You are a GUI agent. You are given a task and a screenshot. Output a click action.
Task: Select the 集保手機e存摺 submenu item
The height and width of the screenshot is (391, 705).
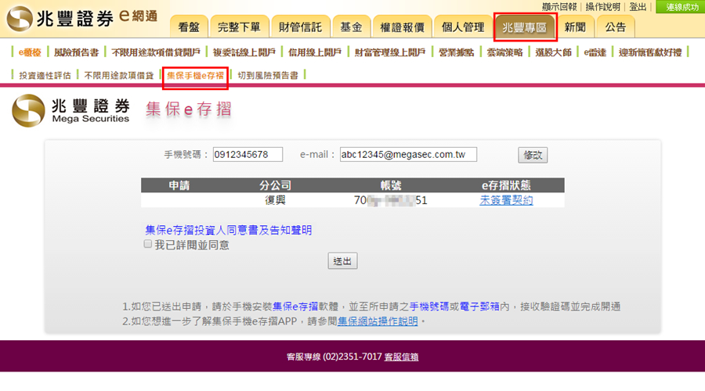point(195,75)
